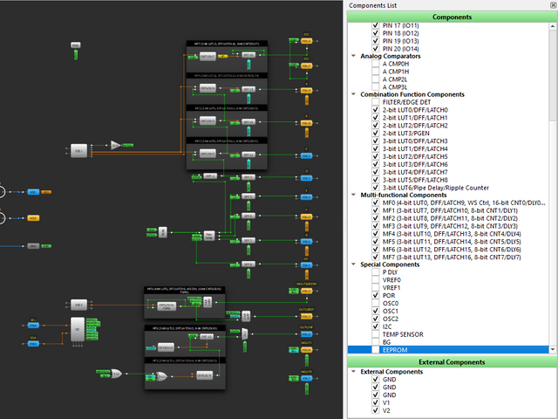Select the triangular buffer gate symbol
Image resolution: width=558 pixels, height=419 pixels.
pos(116,146)
